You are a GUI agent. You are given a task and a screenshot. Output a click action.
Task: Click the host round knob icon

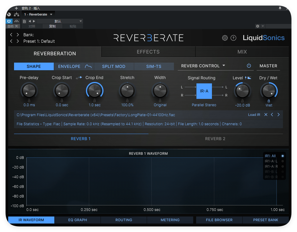(x=9, y=14)
